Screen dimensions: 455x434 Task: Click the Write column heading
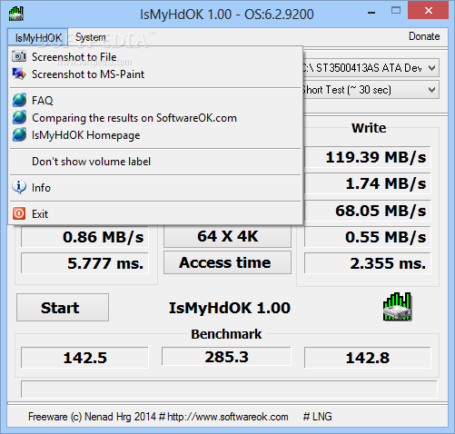pyautogui.click(x=369, y=128)
